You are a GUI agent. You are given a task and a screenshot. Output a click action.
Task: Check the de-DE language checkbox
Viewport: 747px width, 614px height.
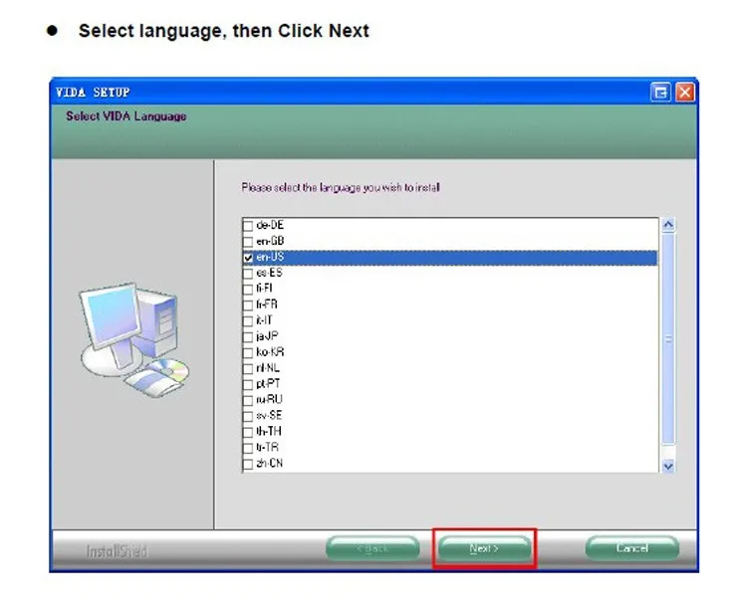click(248, 225)
